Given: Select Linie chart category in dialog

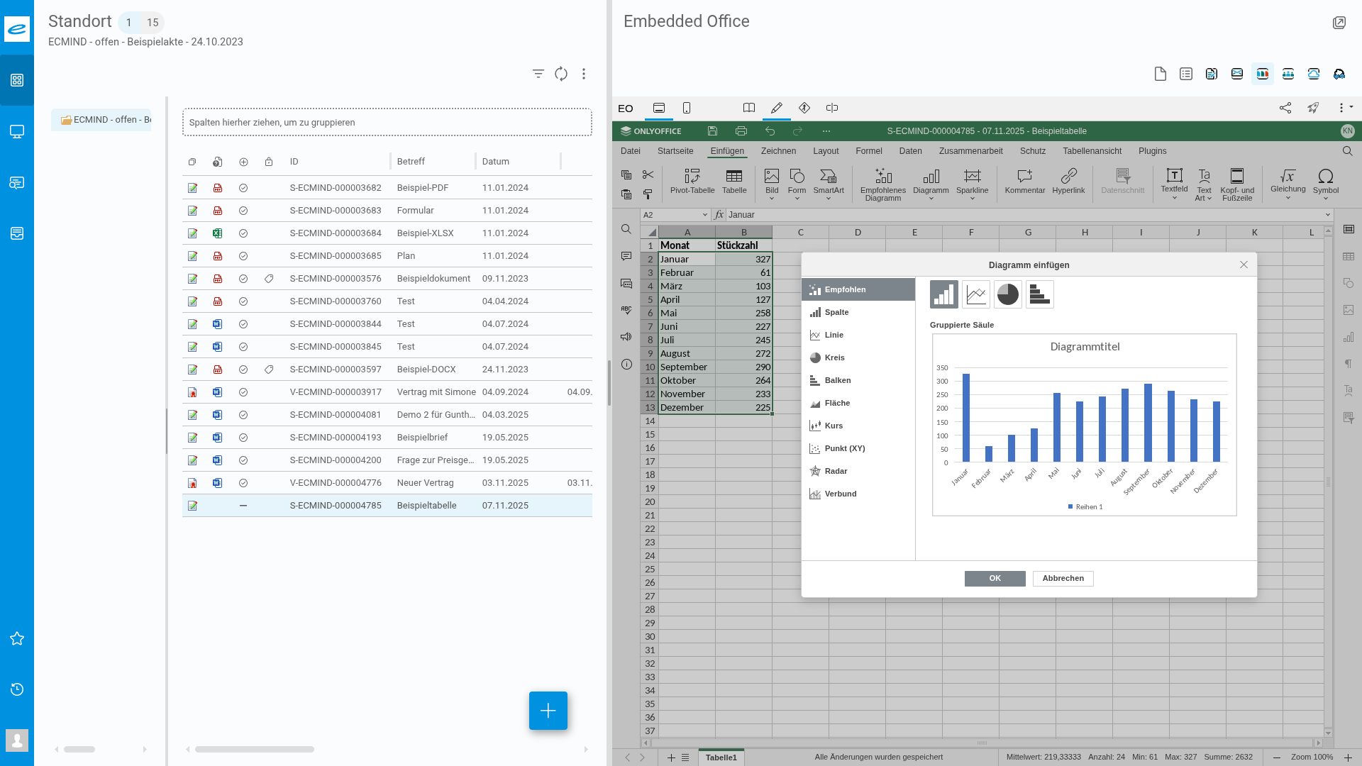Looking at the screenshot, I should (834, 335).
